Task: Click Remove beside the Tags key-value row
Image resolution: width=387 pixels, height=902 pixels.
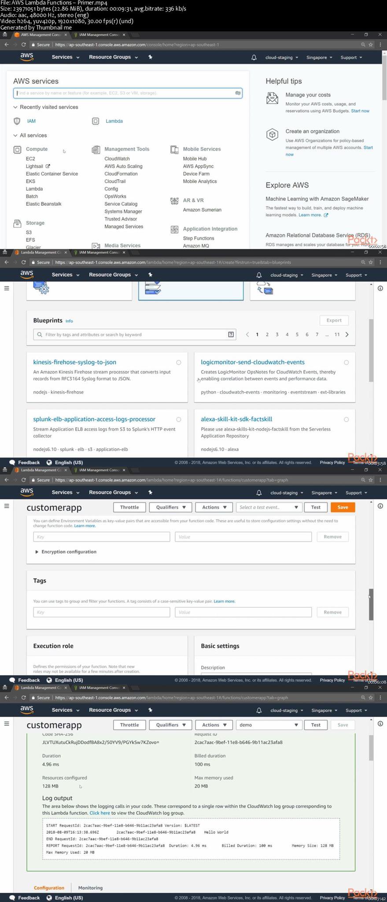Action: (x=332, y=612)
